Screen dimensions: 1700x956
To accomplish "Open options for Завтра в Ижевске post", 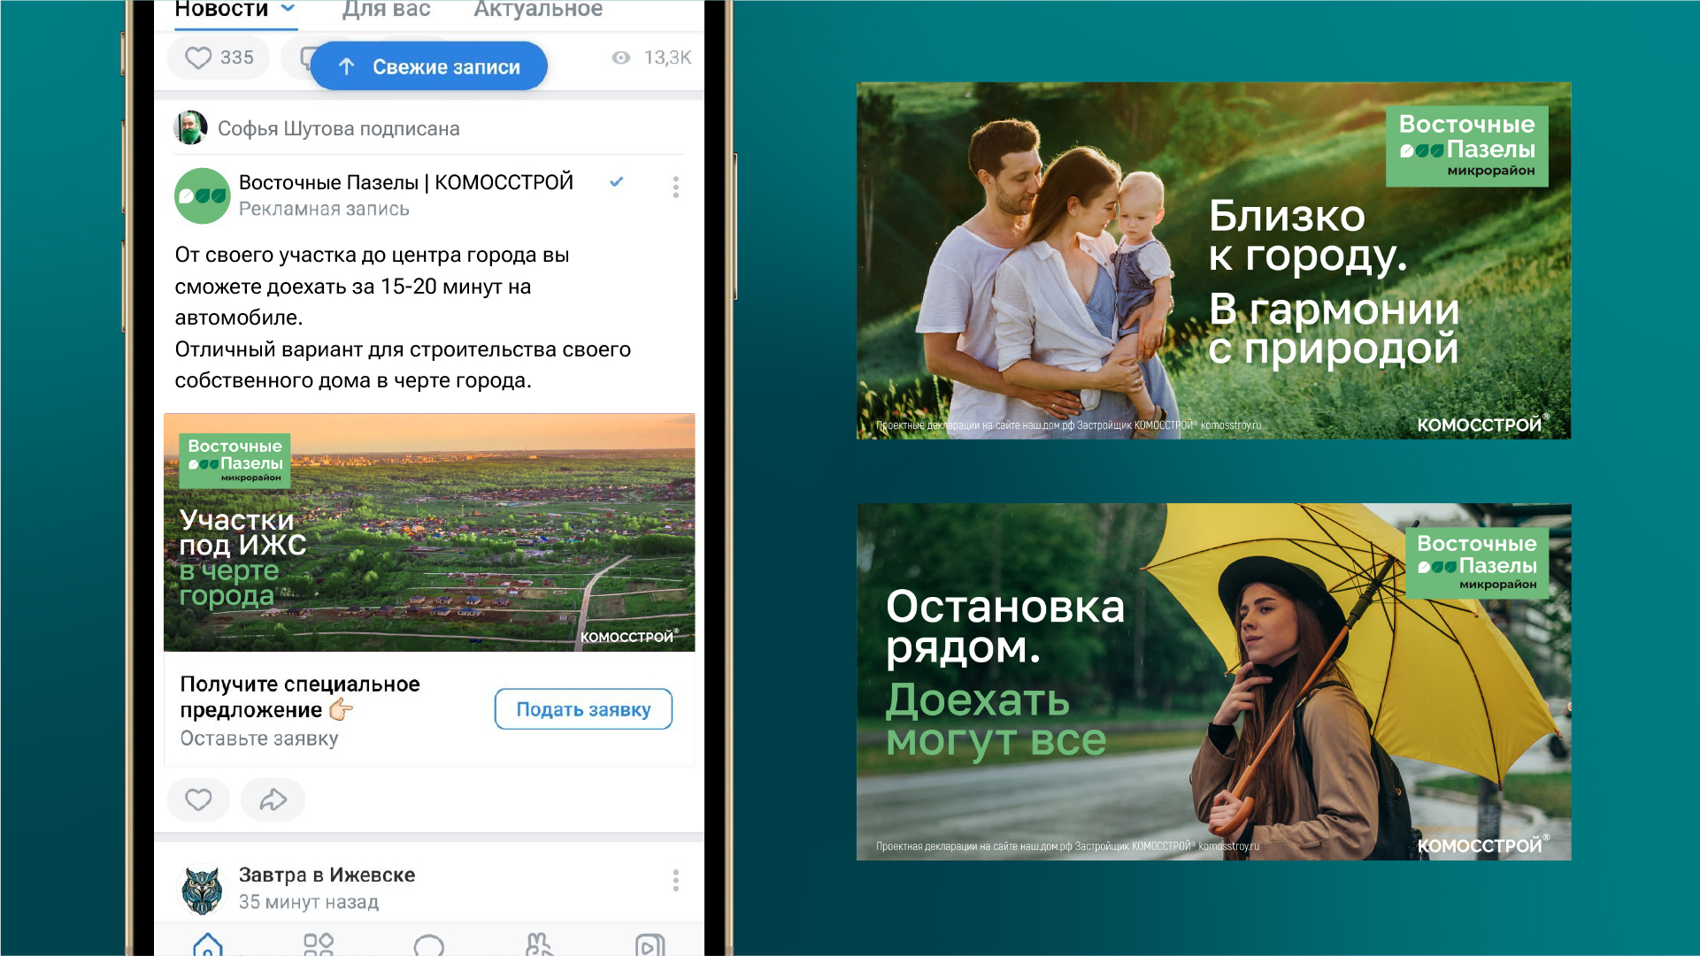I will (675, 880).
